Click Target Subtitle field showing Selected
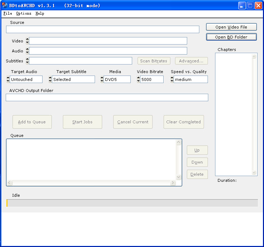This screenshot has height=247, width=264. coord(73,79)
